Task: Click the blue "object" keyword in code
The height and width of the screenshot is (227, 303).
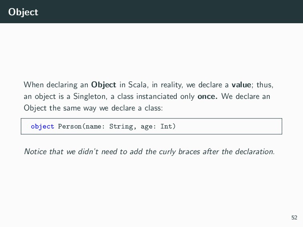Action: 42,127
